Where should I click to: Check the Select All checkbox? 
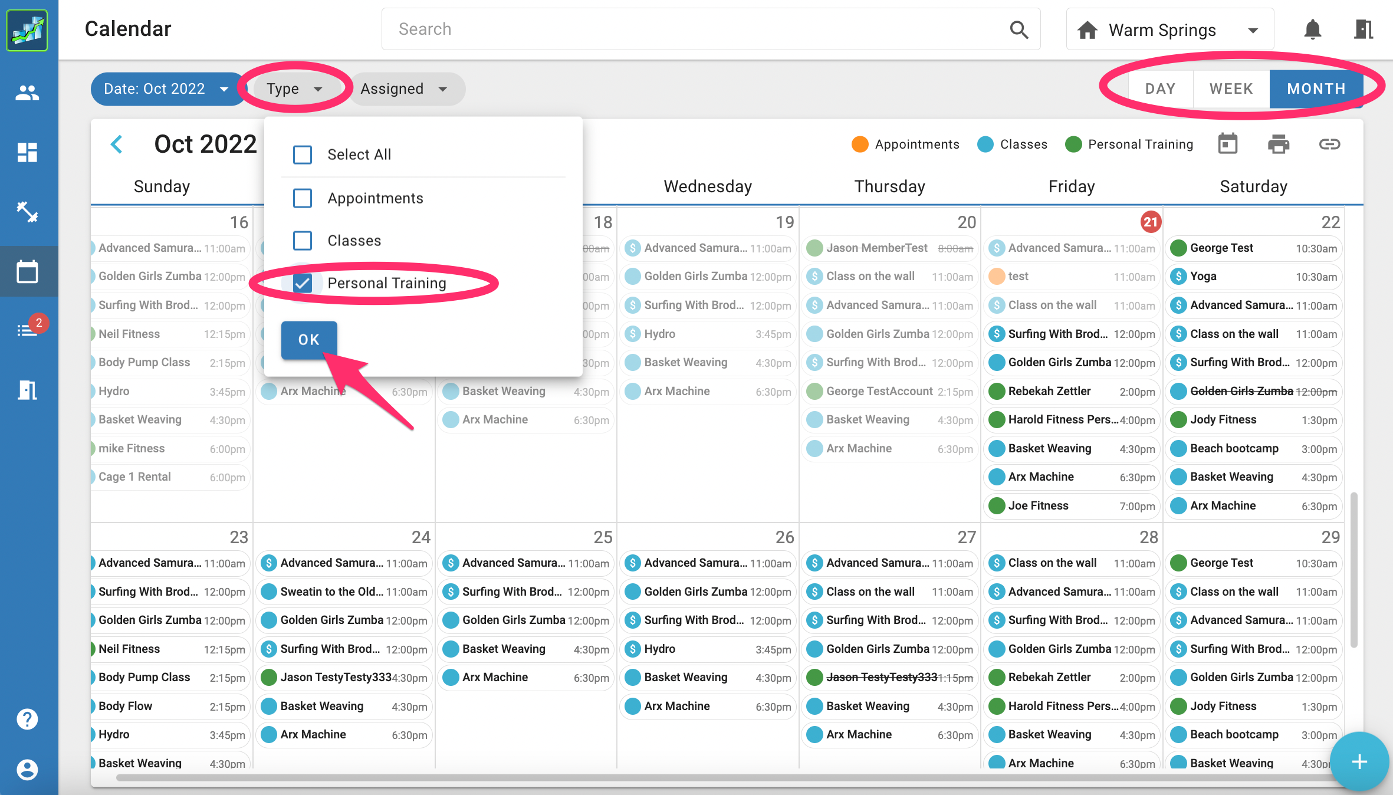click(303, 155)
